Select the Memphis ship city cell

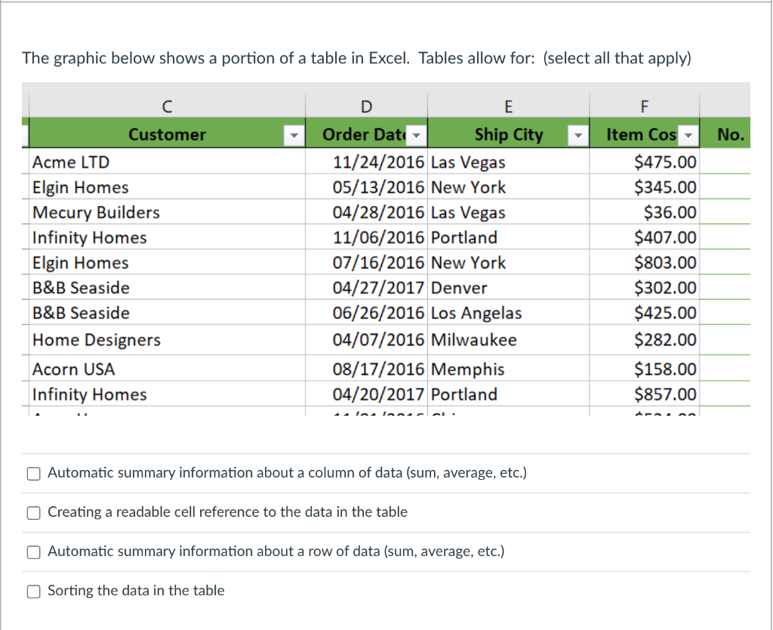click(468, 370)
